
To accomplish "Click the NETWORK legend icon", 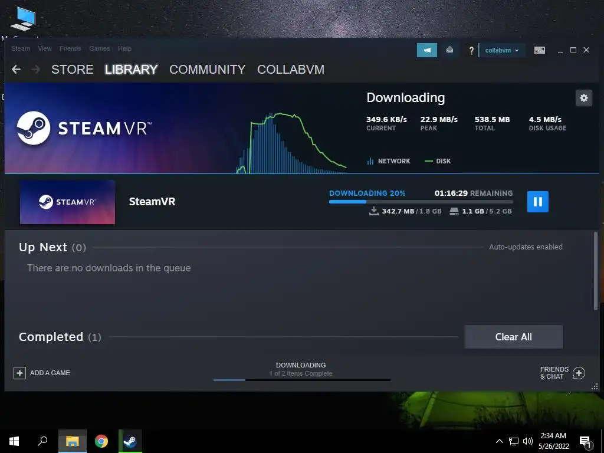I will [x=370, y=161].
